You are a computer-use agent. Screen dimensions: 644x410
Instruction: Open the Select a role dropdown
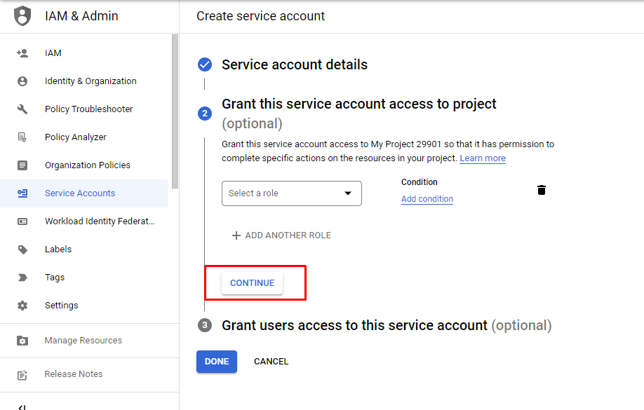[292, 193]
